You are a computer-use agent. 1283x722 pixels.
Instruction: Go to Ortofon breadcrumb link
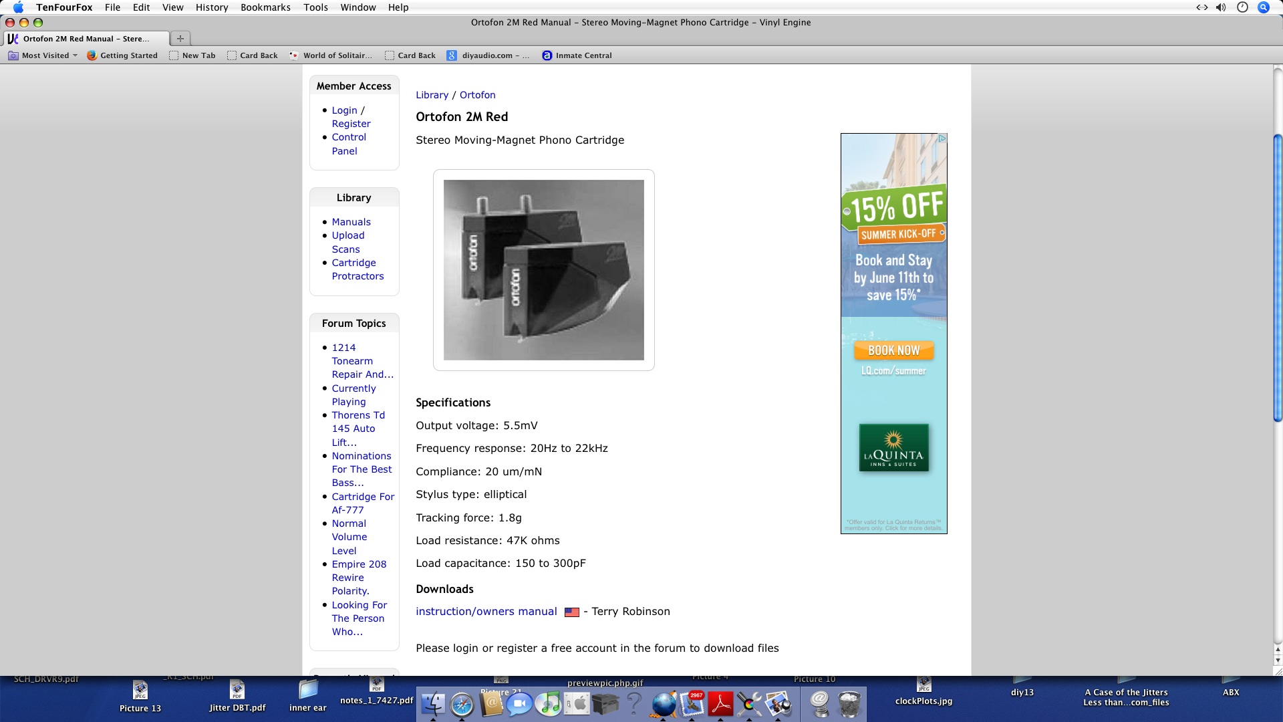477,95
